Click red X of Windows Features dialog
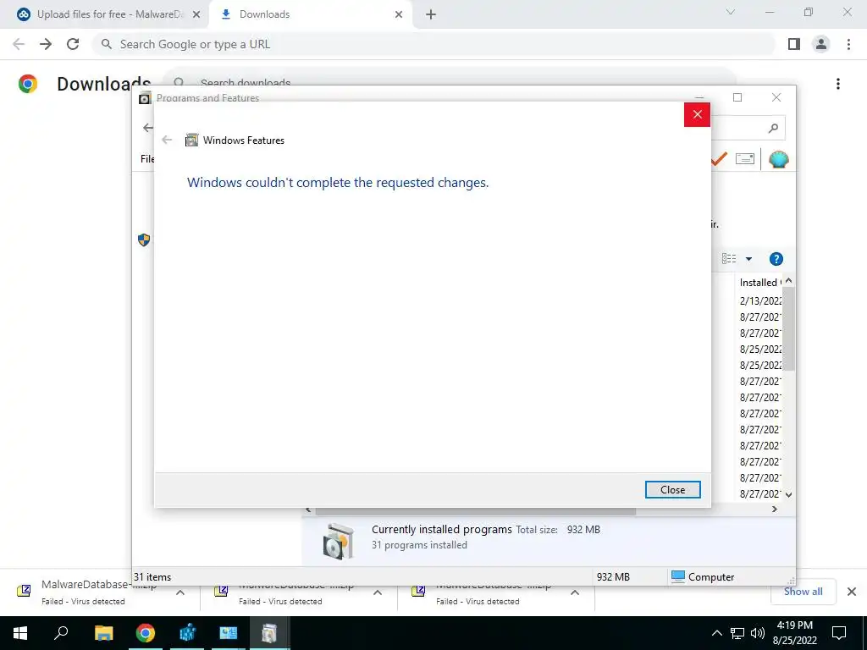 (x=697, y=114)
